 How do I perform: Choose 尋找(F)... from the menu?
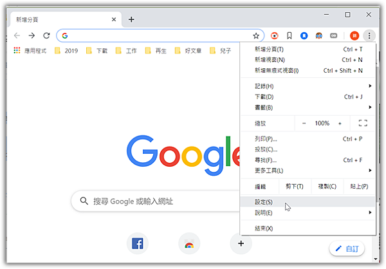coord(308,160)
